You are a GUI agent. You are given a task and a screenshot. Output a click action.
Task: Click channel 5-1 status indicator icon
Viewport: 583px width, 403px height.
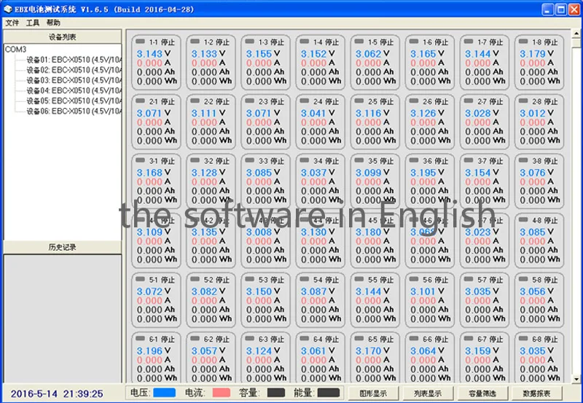click(x=140, y=279)
